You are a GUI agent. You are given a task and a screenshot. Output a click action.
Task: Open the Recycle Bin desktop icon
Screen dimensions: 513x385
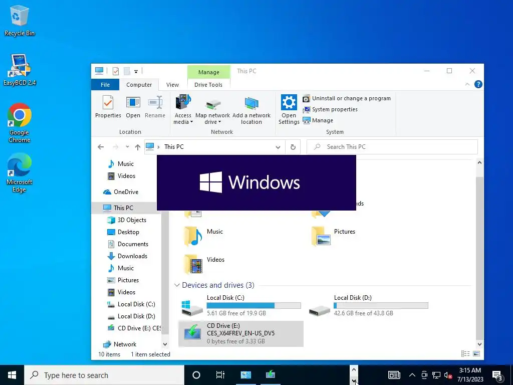tap(20, 20)
